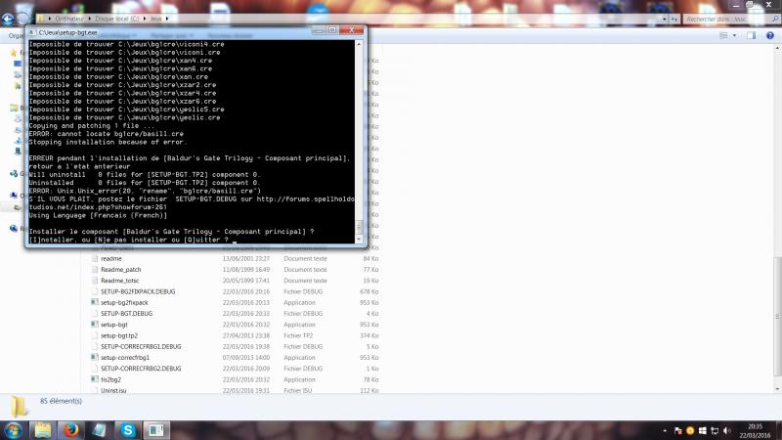
Task: Click the setup-correcfrbg1 application icon
Action: (x=94, y=357)
